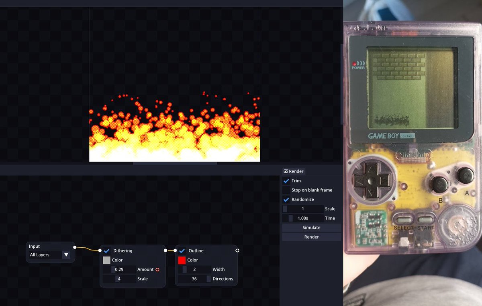Disable the Dithering node's checkmark
This screenshot has width=482, height=306.
106,250
